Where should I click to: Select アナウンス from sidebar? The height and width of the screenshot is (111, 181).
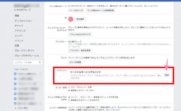click(x=20, y=31)
